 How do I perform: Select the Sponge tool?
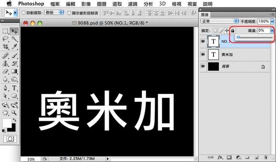pyautogui.click(x=14, y=79)
